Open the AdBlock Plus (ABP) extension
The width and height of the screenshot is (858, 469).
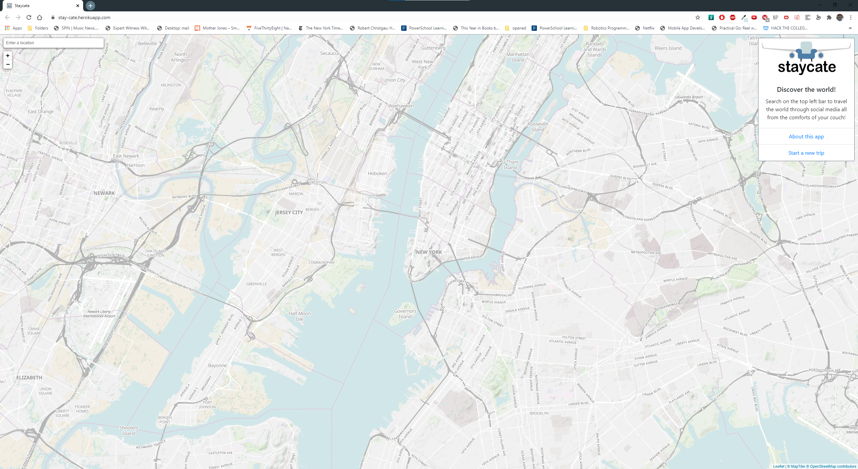(x=733, y=17)
